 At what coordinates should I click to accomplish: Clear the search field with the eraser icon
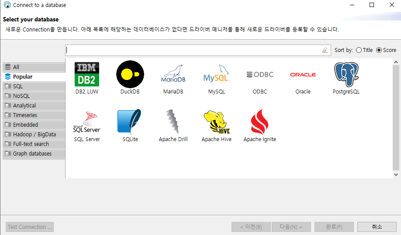[325, 50]
